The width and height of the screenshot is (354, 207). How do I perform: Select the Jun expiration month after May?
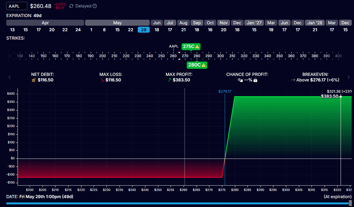[x=157, y=23]
